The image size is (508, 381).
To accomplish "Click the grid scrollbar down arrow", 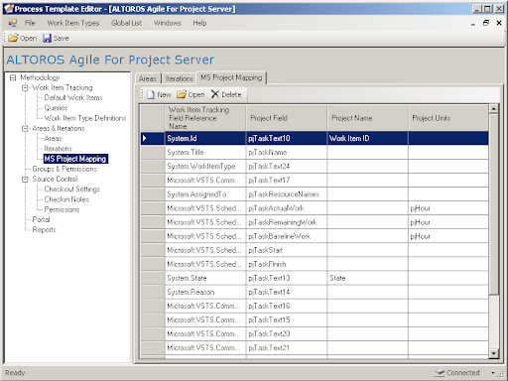I will 493,353.
